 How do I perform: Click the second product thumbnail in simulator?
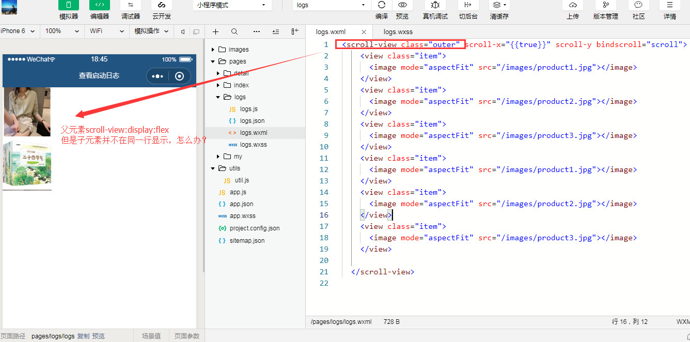[27, 164]
